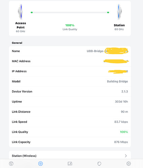Open the settings gear icon
Image resolution: width=143 pixels, height=168 pixels.
click(x=128, y=164)
